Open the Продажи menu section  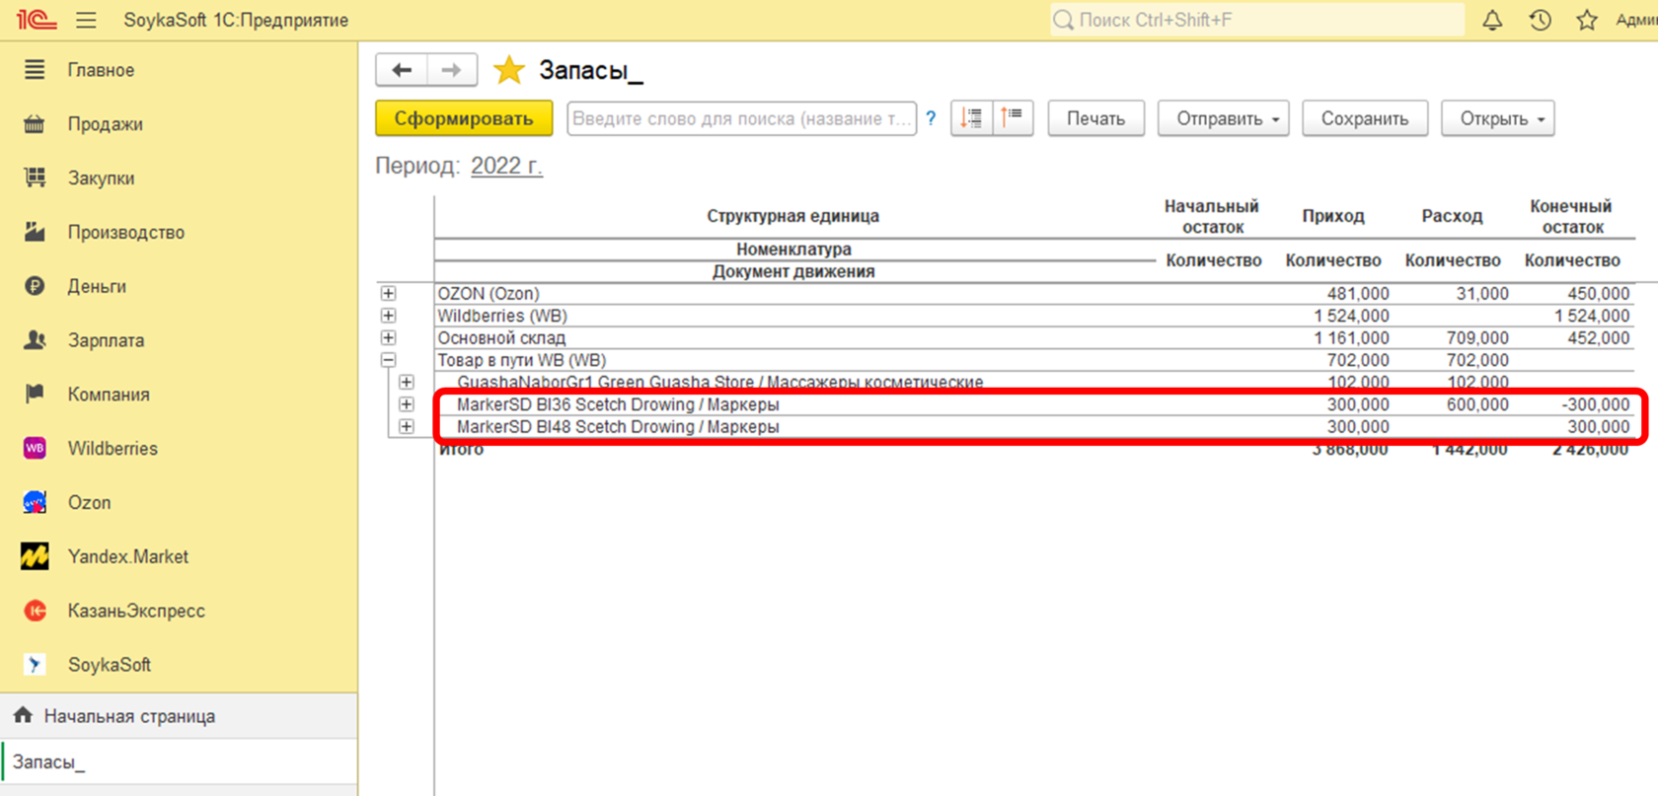106,124
